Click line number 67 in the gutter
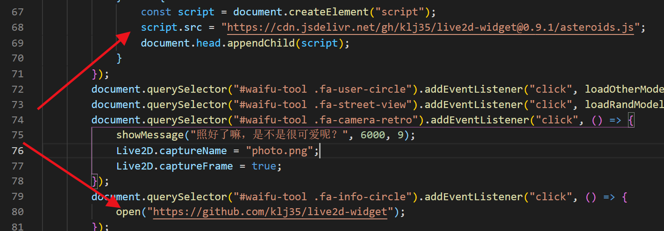This screenshot has width=664, height=231. 18,12
